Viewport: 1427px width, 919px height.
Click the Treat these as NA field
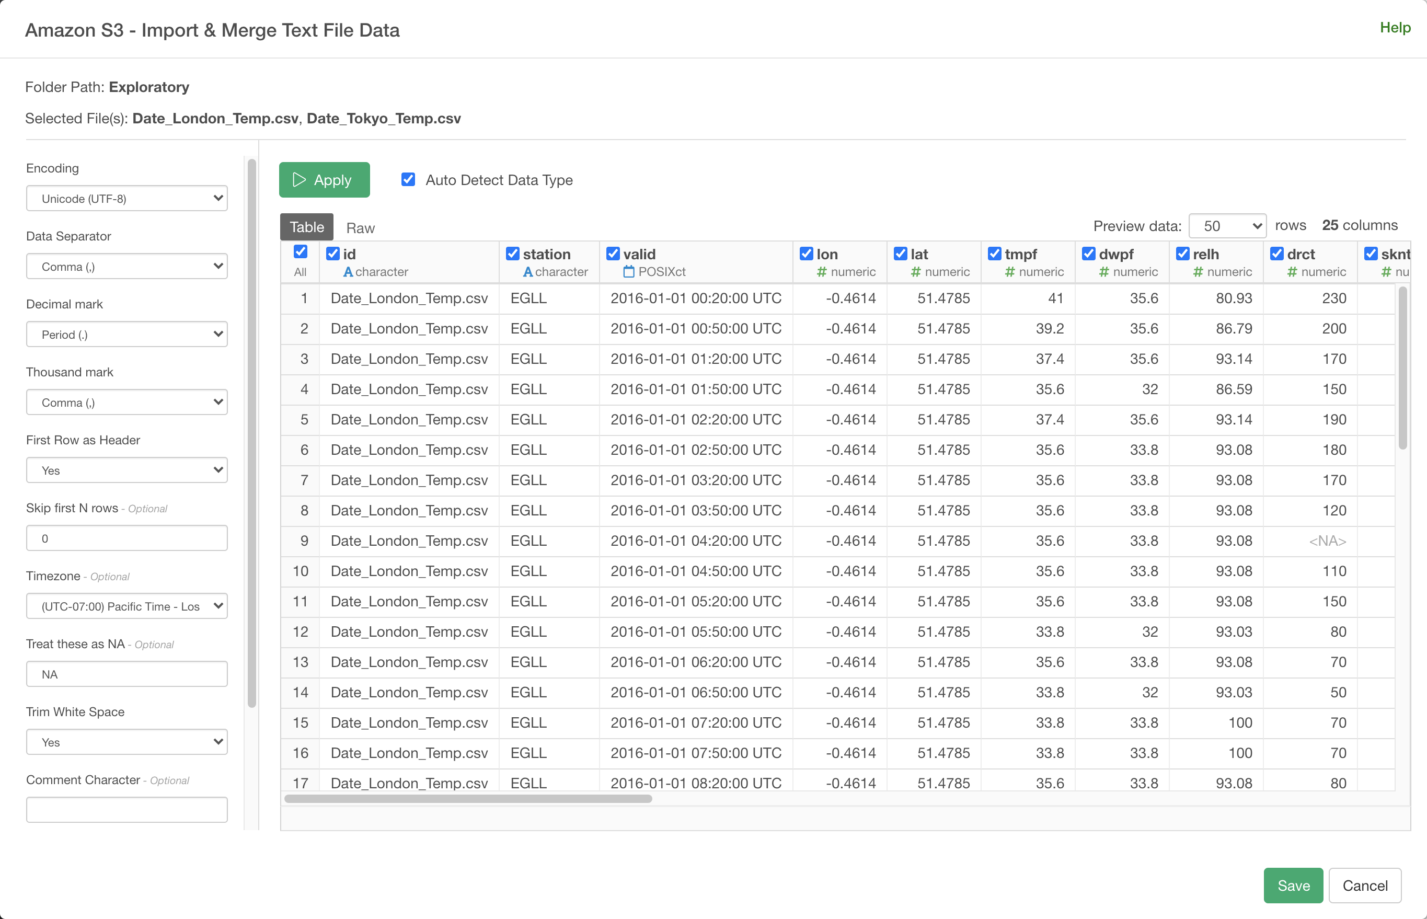(x=126, y=674)
